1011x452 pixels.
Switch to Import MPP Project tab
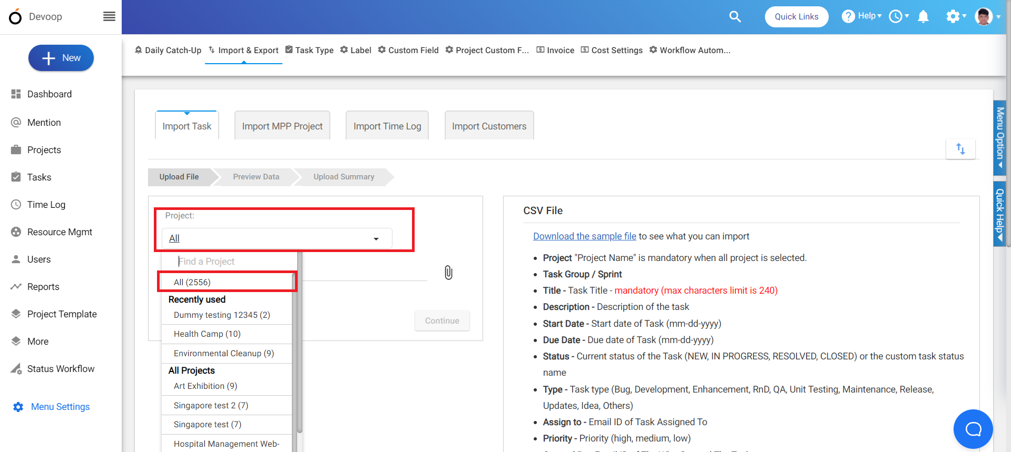coord(282,126)
